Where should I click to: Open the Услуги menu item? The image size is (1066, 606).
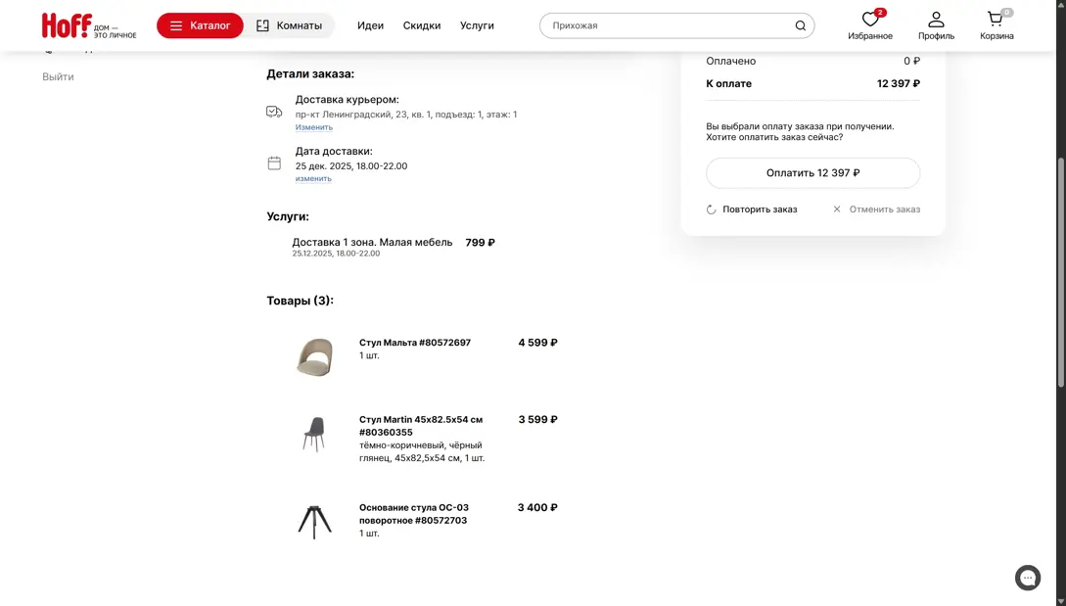[477, 25]
